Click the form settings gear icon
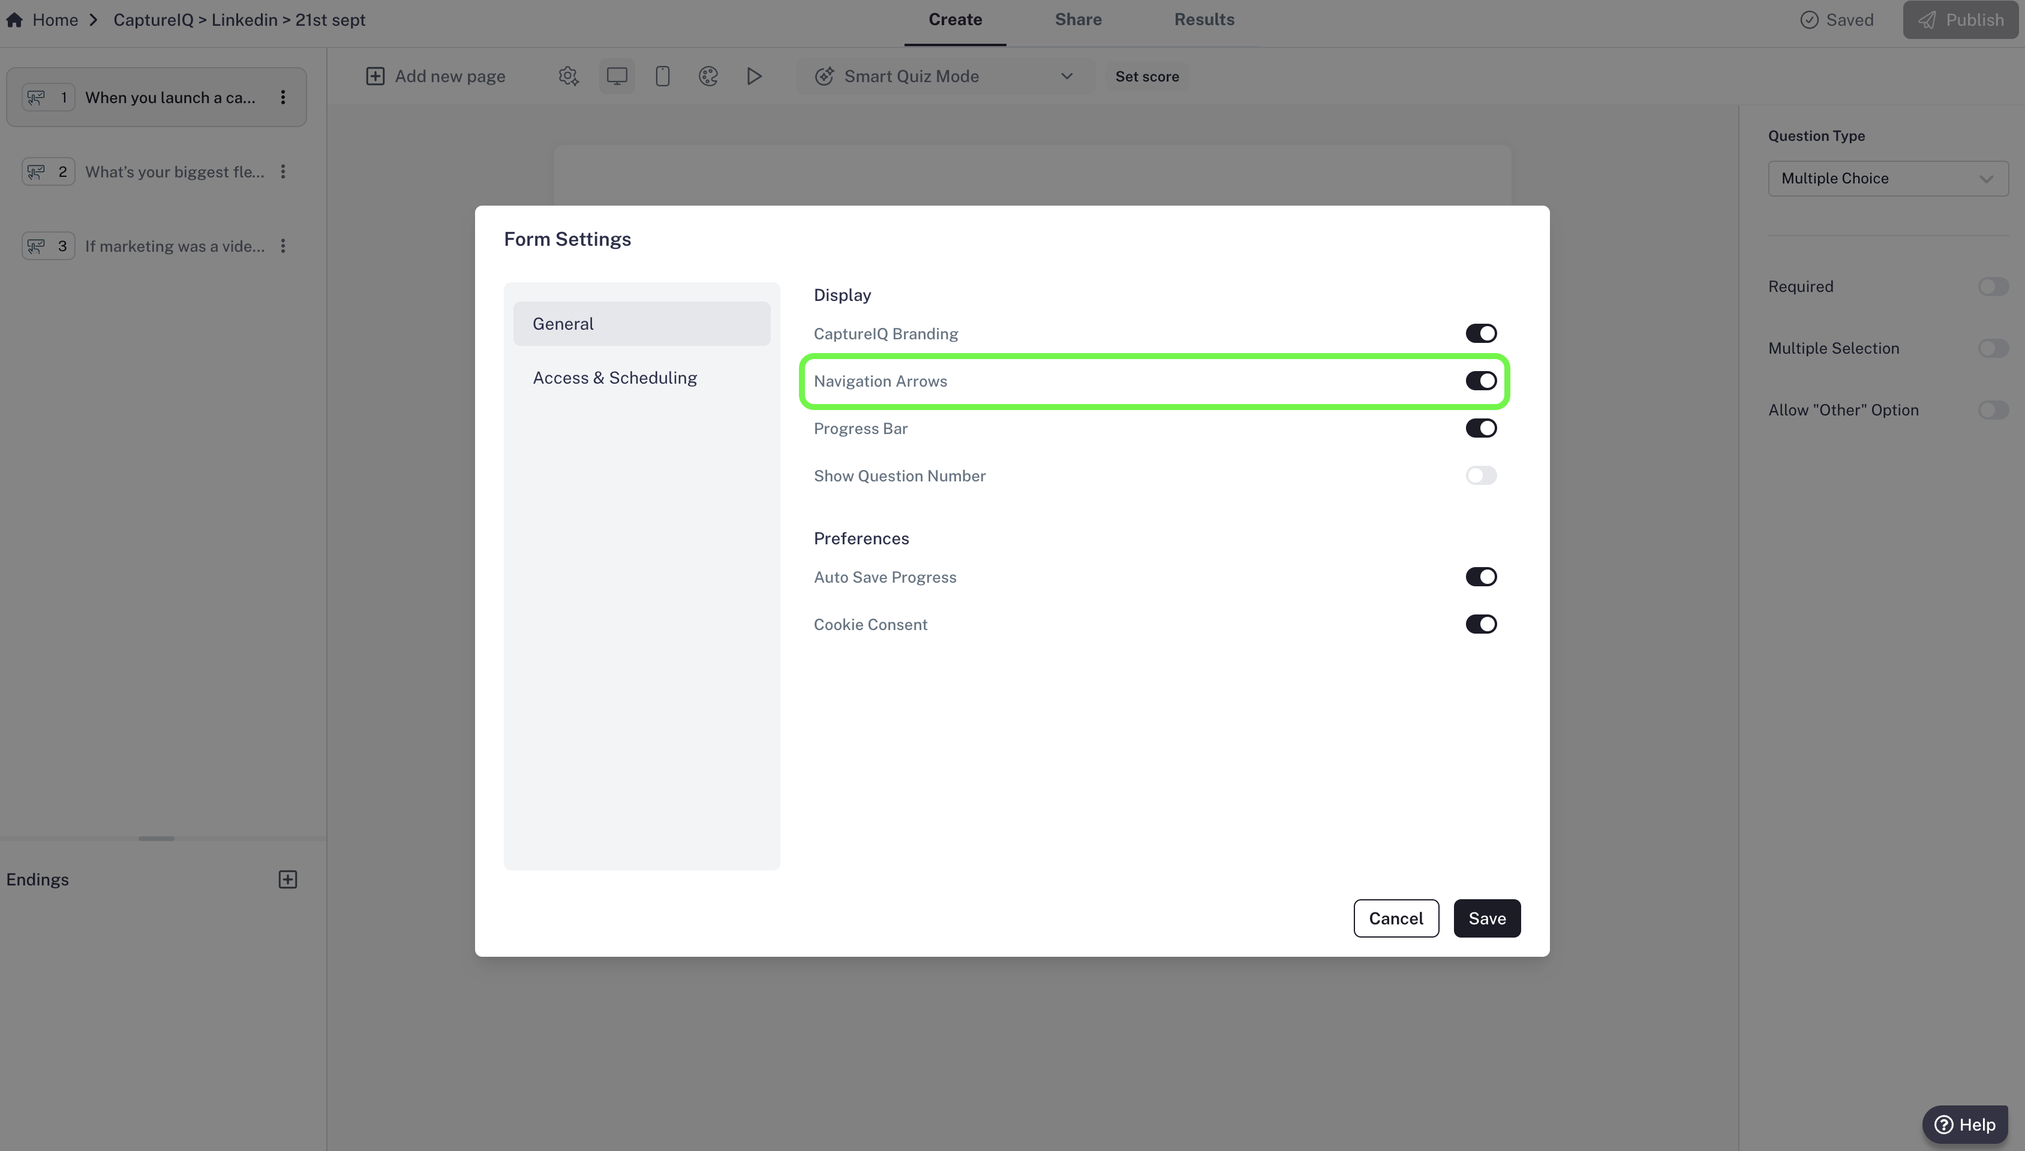The width and height of the screenshot is (2025, 1151). [x=569, y=76]
